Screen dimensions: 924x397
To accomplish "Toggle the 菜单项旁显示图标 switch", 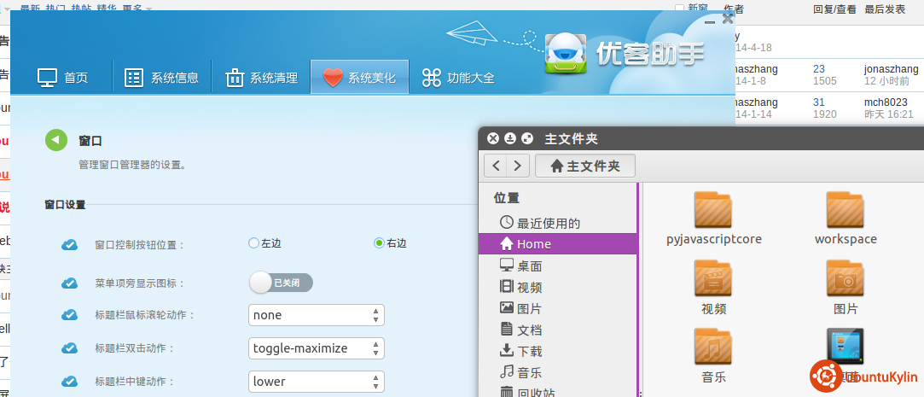I will point(281,283).
